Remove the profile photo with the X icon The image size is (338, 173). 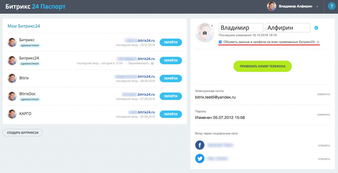[x=212, y=26]
